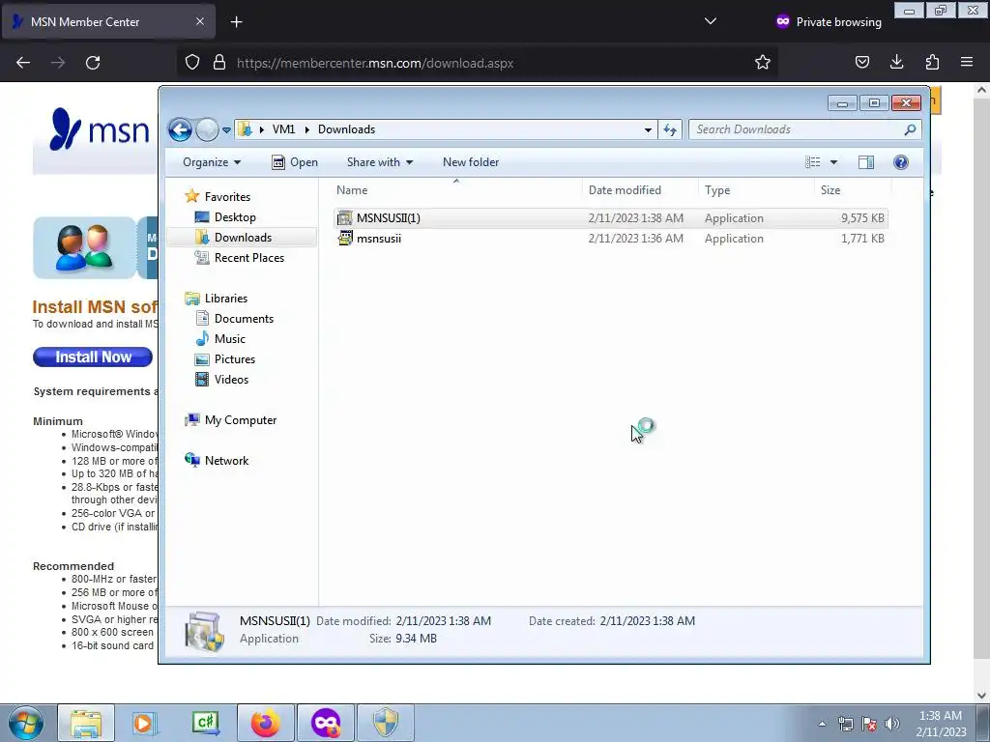Open the Share with menu

pyautogui.click(x=379, y=162)
